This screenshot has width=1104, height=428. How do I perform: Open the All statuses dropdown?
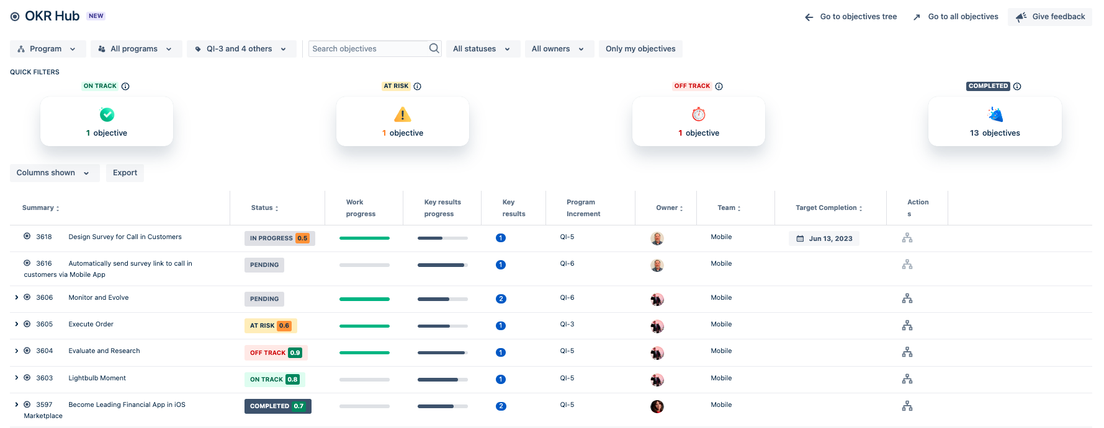482,49
